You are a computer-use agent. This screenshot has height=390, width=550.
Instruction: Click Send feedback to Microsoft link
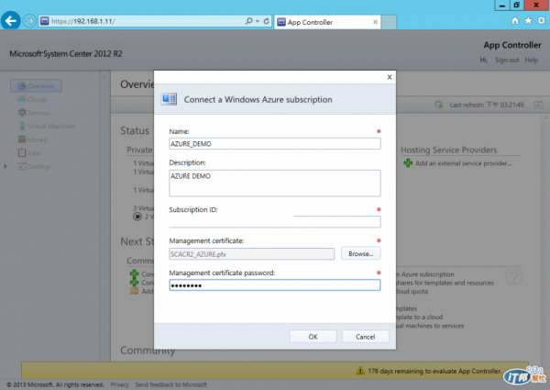tap(170, 384)
